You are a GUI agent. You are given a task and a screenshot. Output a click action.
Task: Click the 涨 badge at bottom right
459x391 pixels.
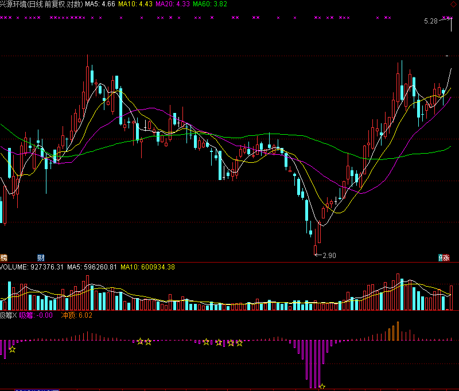(x=446, y=257)
